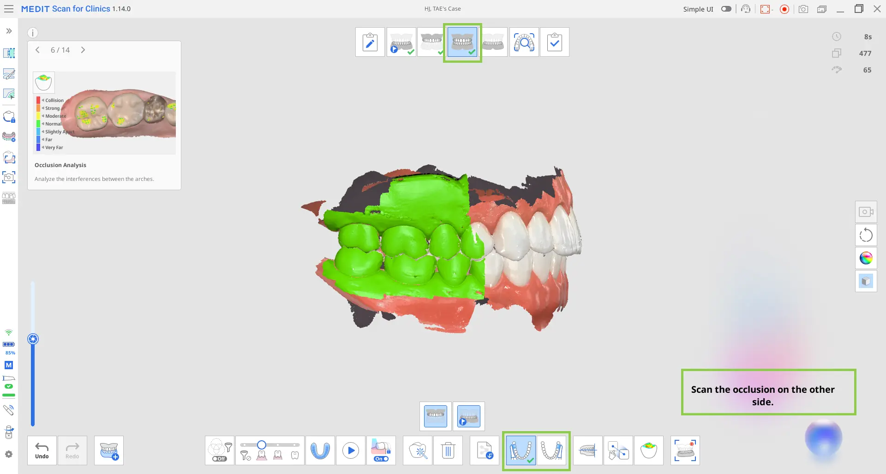Toggle the Simple UI switch

pyautogui.click(x=726, y=9)
